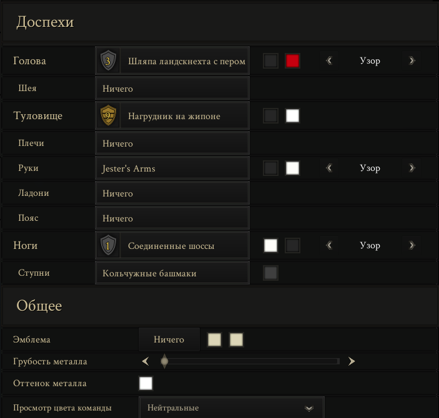This screenshot has width=439, height=418.
Task: Click the Jester's Arms item field
Action: pyautogui.click(x=172, y=168)
